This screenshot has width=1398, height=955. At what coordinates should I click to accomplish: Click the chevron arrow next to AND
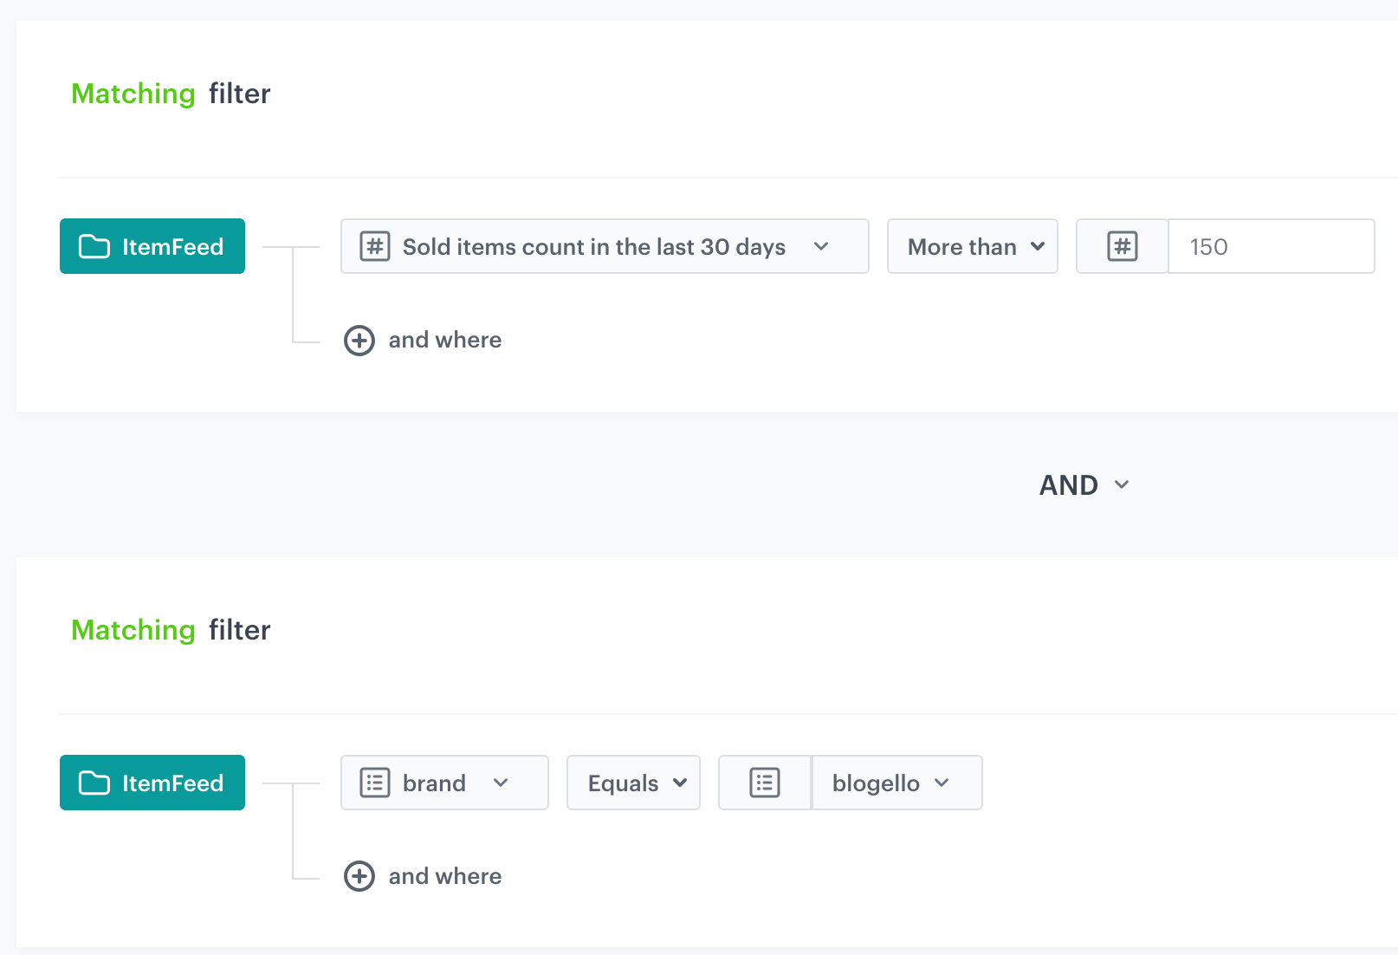(1122, 485)
